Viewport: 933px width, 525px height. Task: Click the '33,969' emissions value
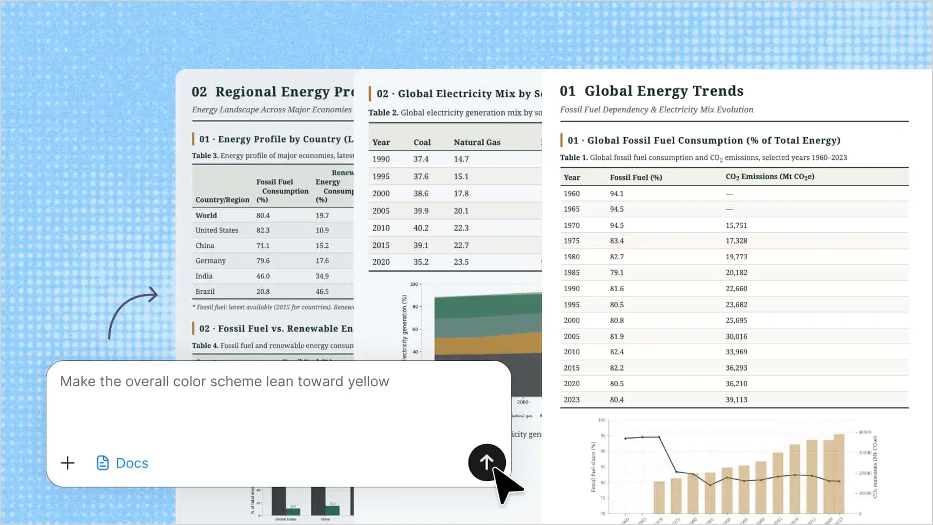pyautogui.click(x=736, y=352)
